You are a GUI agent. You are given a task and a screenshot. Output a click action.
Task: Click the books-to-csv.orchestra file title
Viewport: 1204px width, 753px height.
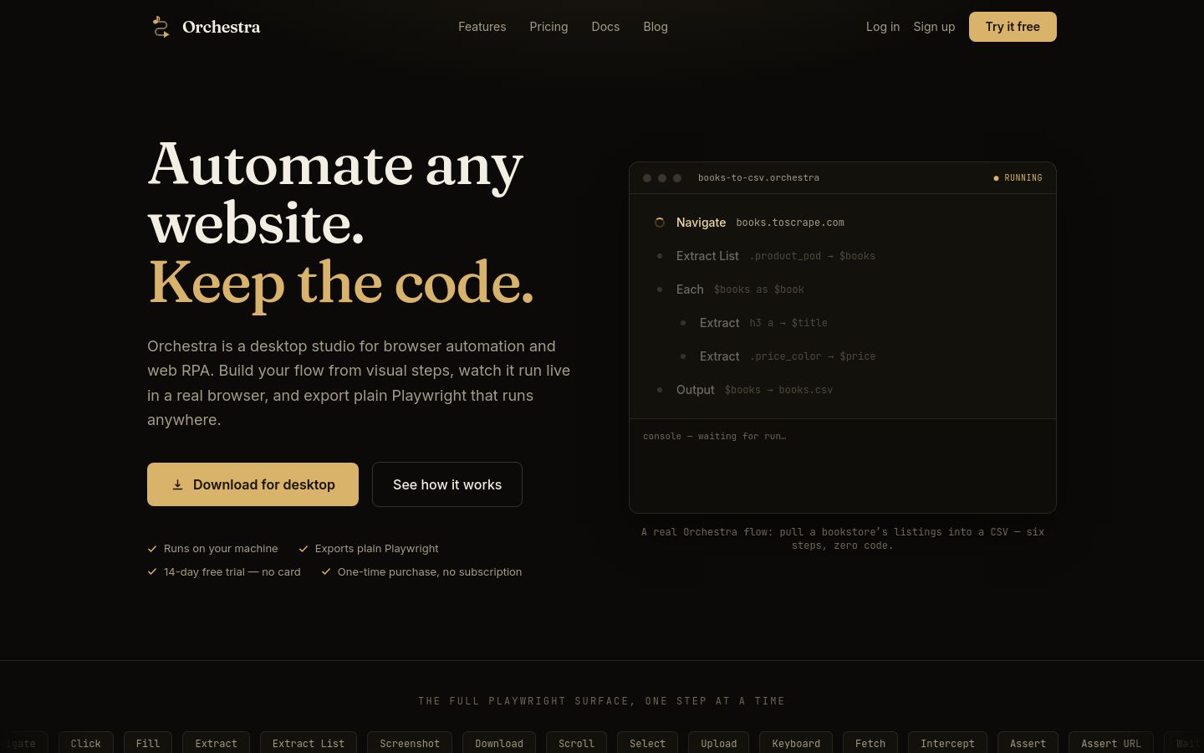[x=758, y=178]
